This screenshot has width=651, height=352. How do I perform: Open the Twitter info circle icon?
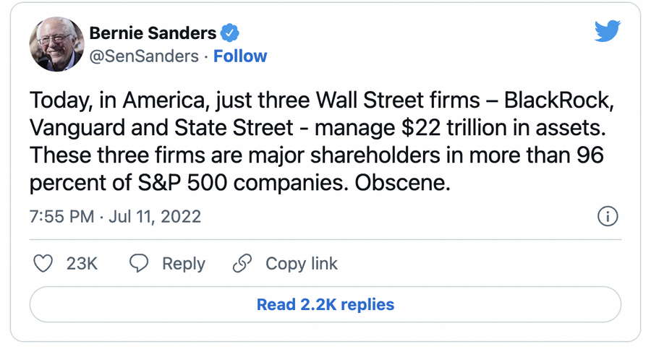click(608, 216)
